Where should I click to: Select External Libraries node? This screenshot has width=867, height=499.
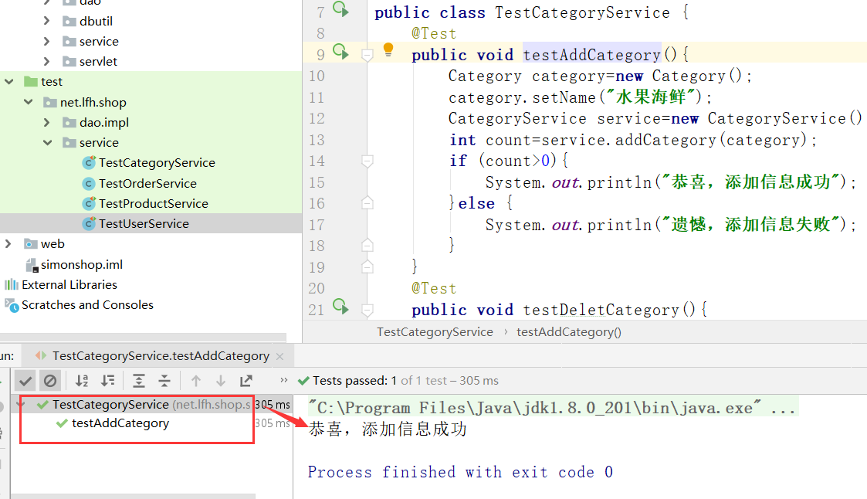click(69, 285)
